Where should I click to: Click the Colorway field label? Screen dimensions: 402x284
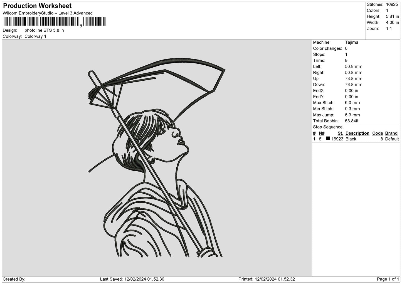tap(12, 36)
